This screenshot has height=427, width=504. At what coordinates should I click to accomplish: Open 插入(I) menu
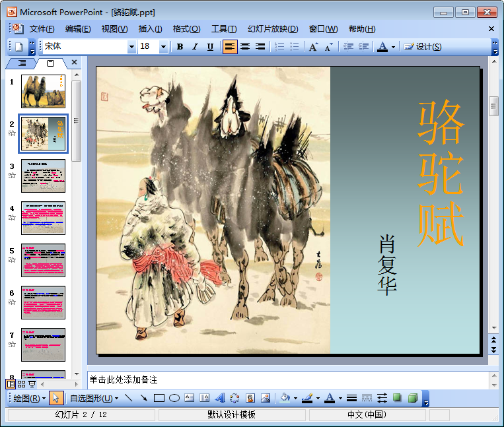150,29
